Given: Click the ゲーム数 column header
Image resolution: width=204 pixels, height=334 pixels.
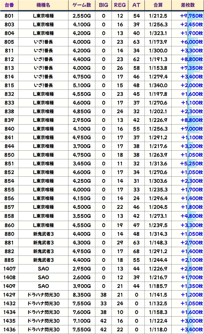Looking at the screenshot, I should 82,5.
